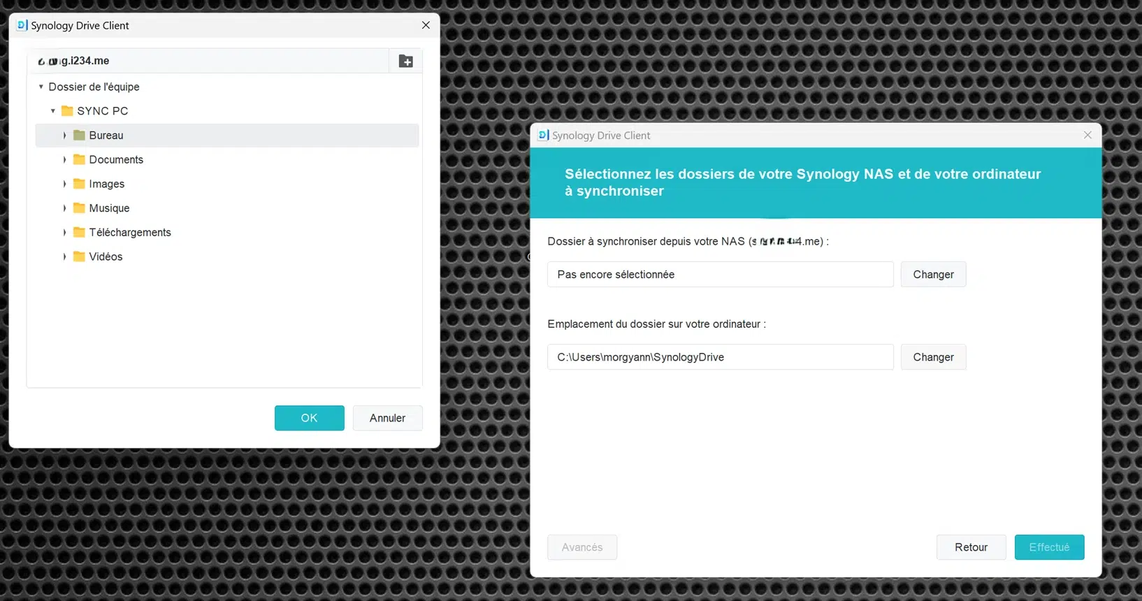Select the Documents folder icon
1142x601 pixels.
click(x=79, y=159)
